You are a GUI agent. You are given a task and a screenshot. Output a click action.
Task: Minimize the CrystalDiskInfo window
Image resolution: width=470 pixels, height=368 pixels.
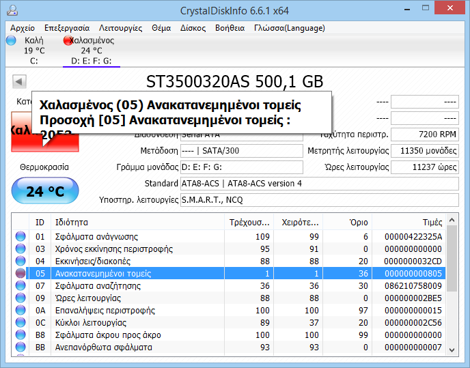pos(407,9)
